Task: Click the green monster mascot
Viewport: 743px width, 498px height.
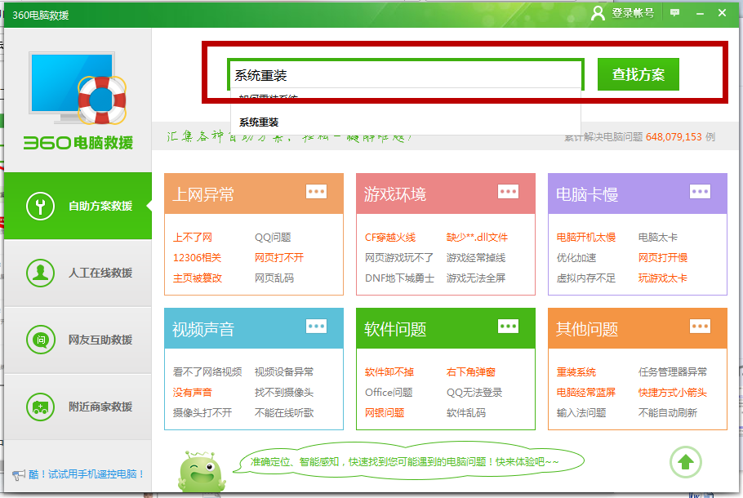Action: pos(202,471)
